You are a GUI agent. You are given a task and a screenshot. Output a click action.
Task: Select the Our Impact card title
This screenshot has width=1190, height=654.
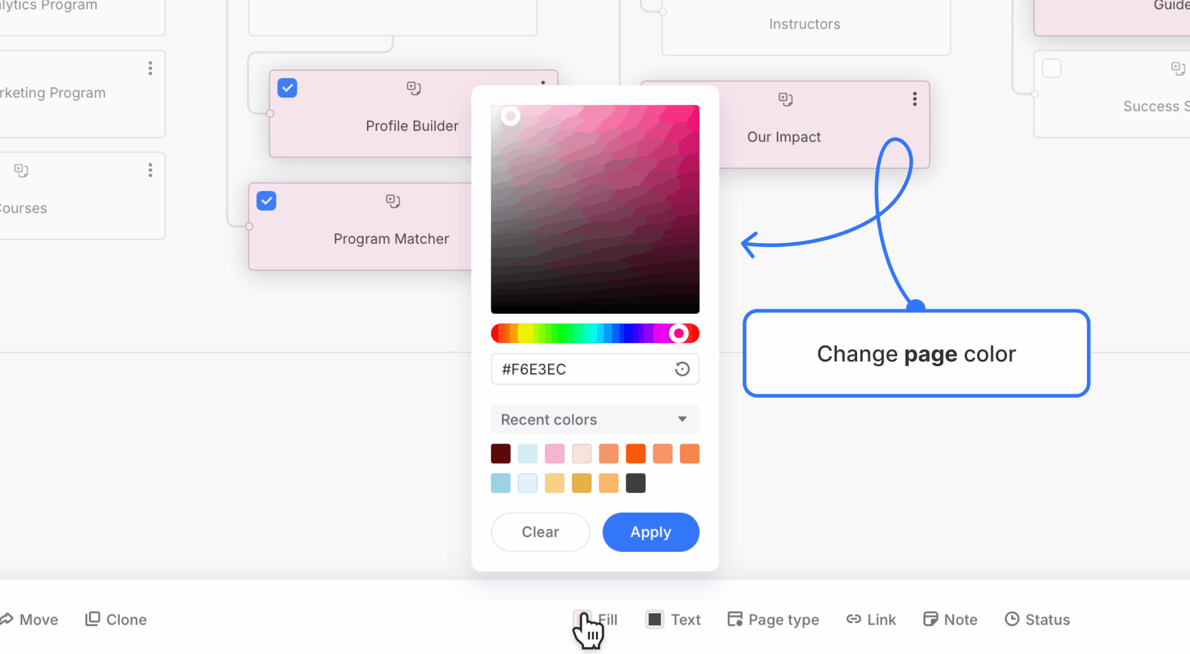pos(784,137)
